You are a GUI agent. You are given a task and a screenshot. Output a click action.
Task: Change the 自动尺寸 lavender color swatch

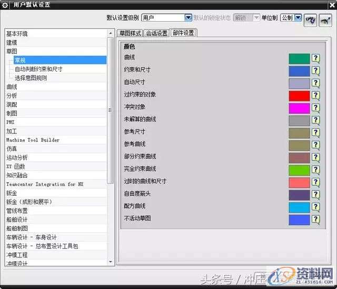(299, 83)
